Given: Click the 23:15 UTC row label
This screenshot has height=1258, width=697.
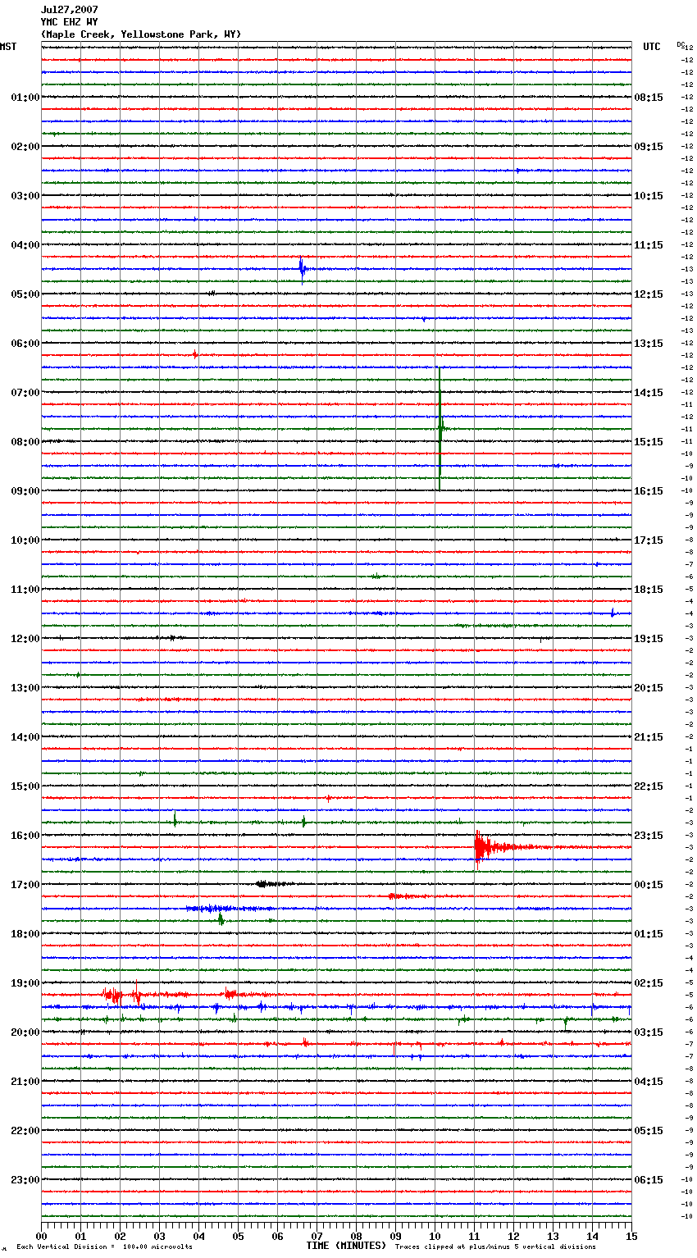Looking at the screenshot, I should 649,836.
